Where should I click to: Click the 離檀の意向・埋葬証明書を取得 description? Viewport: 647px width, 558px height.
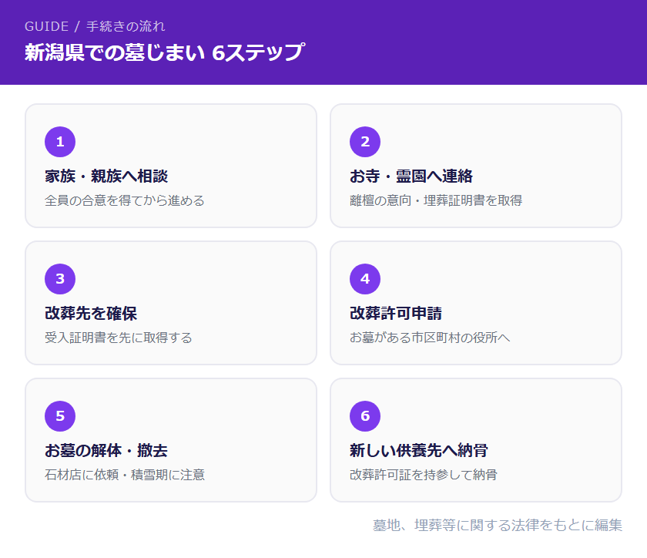(436, 201)
